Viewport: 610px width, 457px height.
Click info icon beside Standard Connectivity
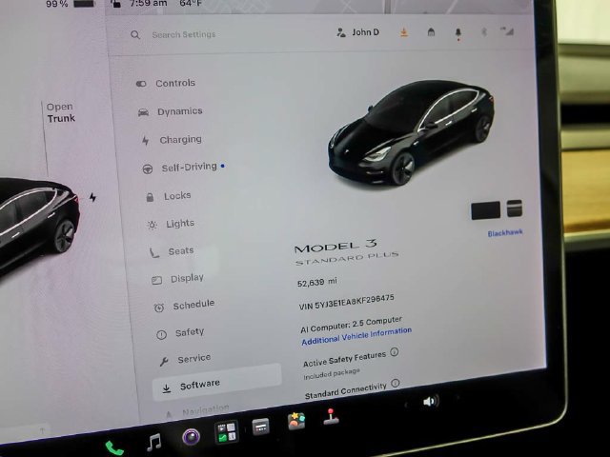[396, 383]
